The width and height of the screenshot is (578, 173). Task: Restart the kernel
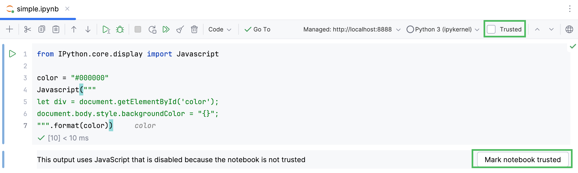[x=152, y=29]
